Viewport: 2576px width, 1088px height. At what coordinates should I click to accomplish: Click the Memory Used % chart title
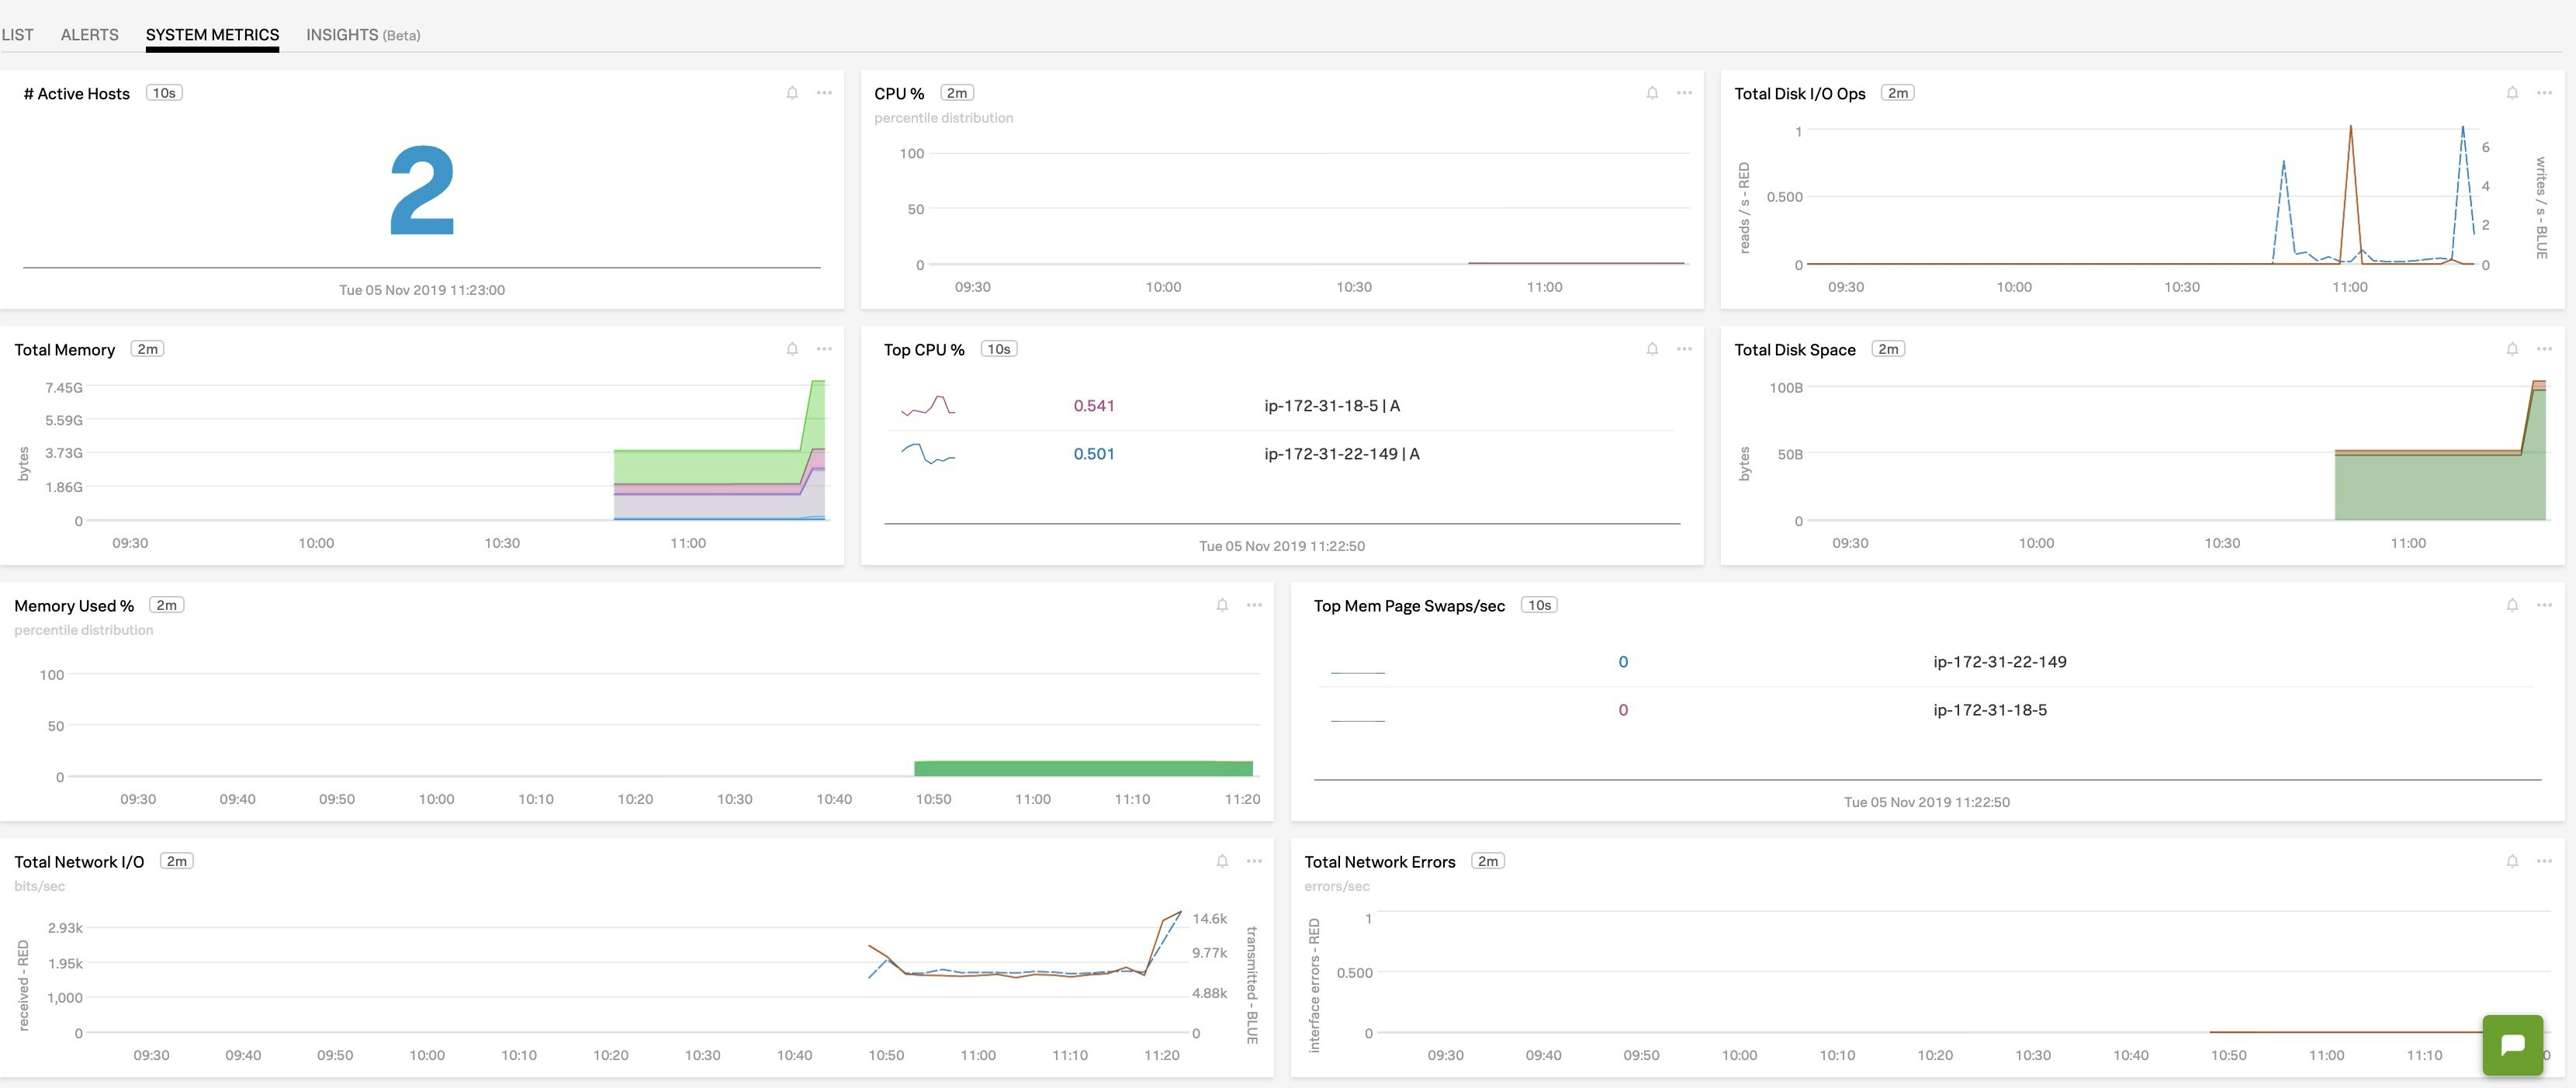[74, 606]
